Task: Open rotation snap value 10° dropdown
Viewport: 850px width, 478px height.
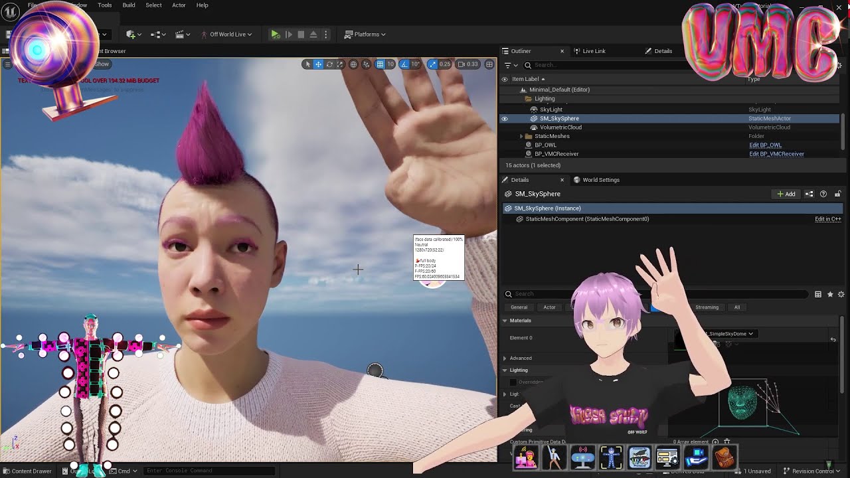Action: [x=415, y=64]
